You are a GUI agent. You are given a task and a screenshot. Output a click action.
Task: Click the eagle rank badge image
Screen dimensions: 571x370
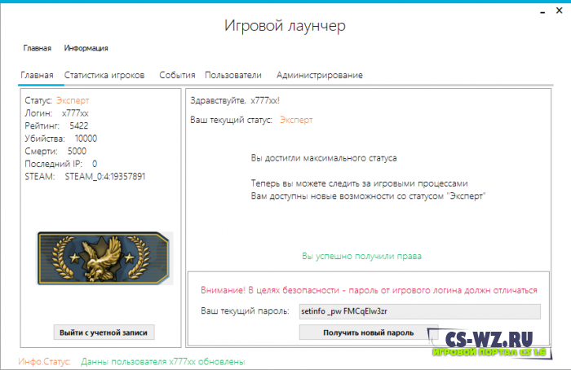pos(104,258)
